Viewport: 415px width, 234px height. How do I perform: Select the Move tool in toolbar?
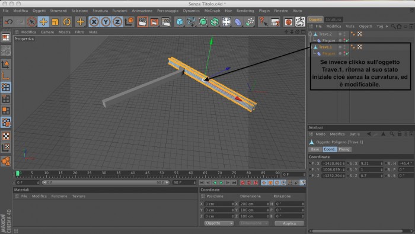(x=43, y=22)
